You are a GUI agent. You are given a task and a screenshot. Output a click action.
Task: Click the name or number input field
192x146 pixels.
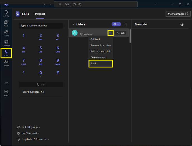[41, 26]
